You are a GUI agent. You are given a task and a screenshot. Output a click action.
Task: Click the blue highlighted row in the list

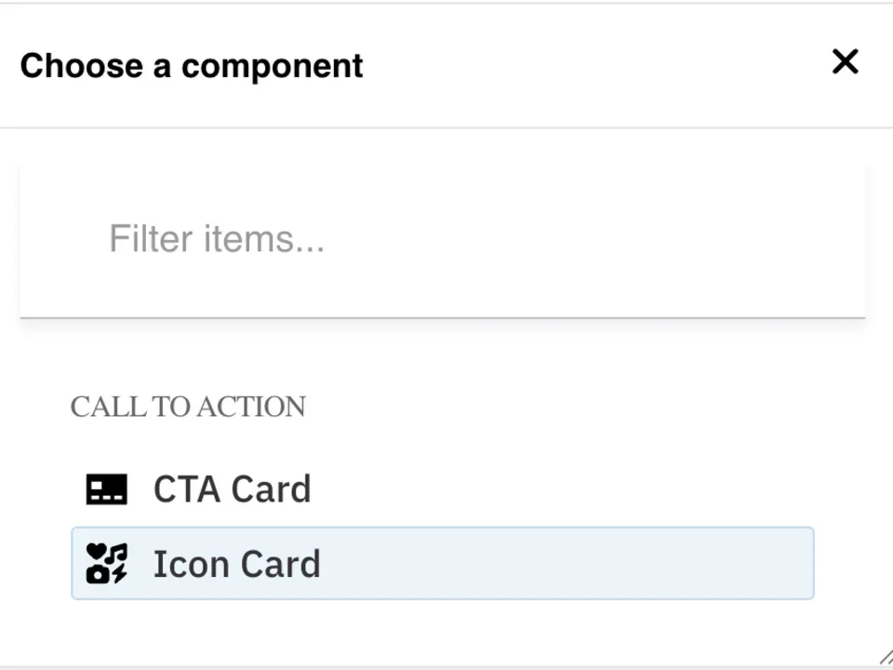pyautogui.click(x=443, y=563)
